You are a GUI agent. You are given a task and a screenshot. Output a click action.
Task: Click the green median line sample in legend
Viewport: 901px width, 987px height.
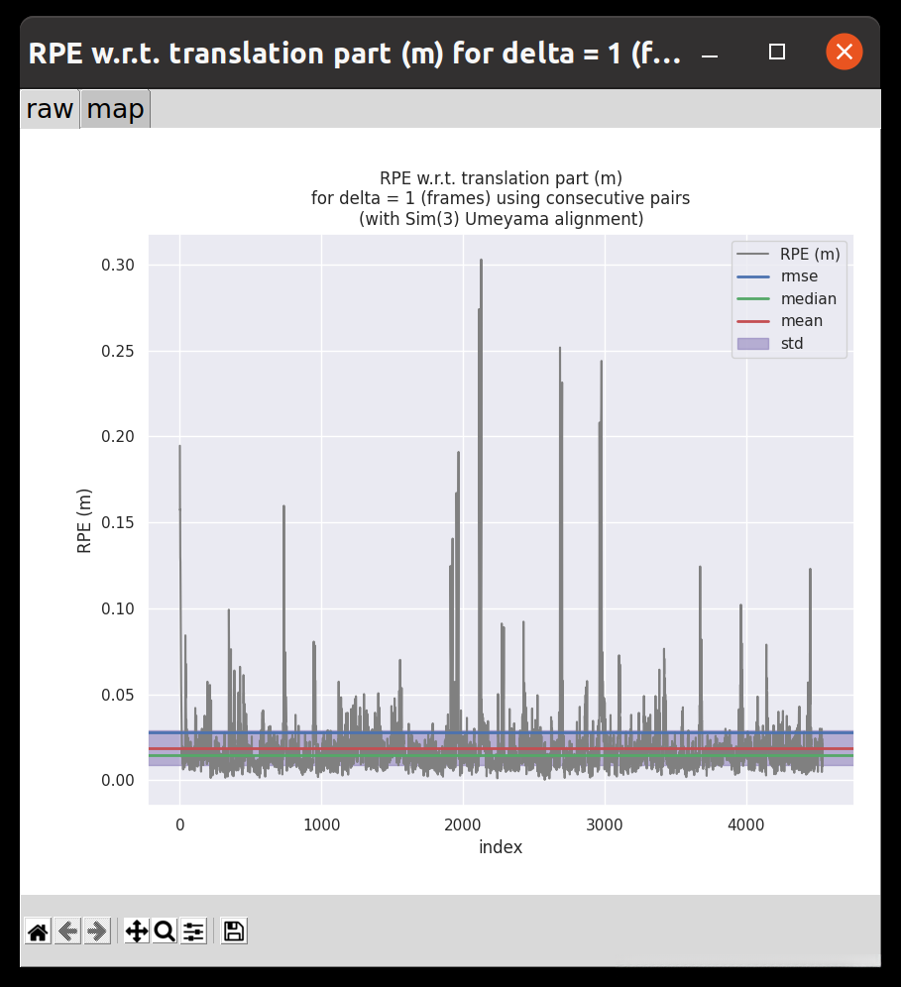(753, 298)
